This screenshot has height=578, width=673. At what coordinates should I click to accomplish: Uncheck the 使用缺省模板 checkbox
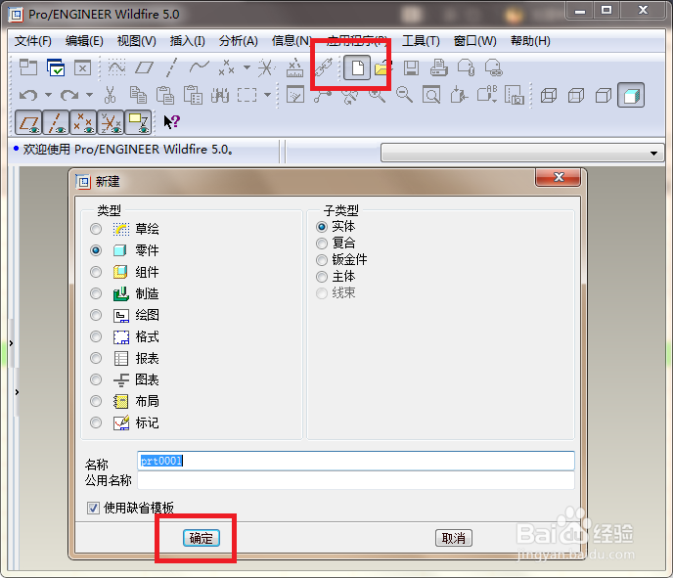[x=93, y=508]
